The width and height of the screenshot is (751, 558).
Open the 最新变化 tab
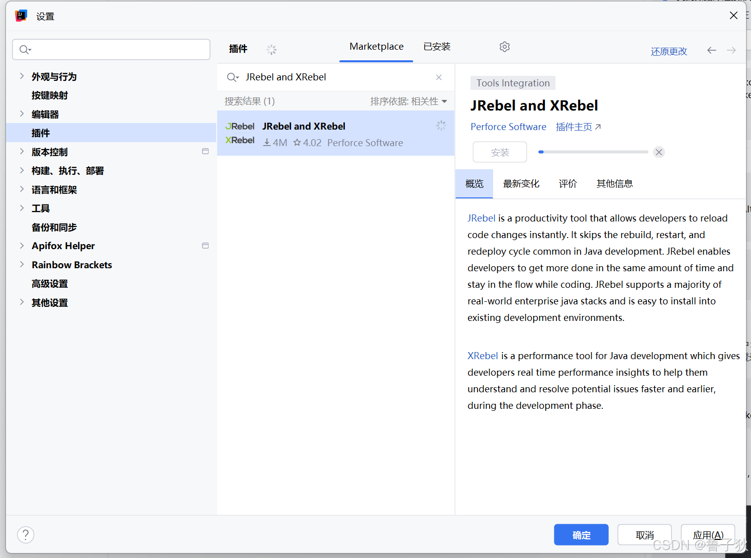coord(521,184)
